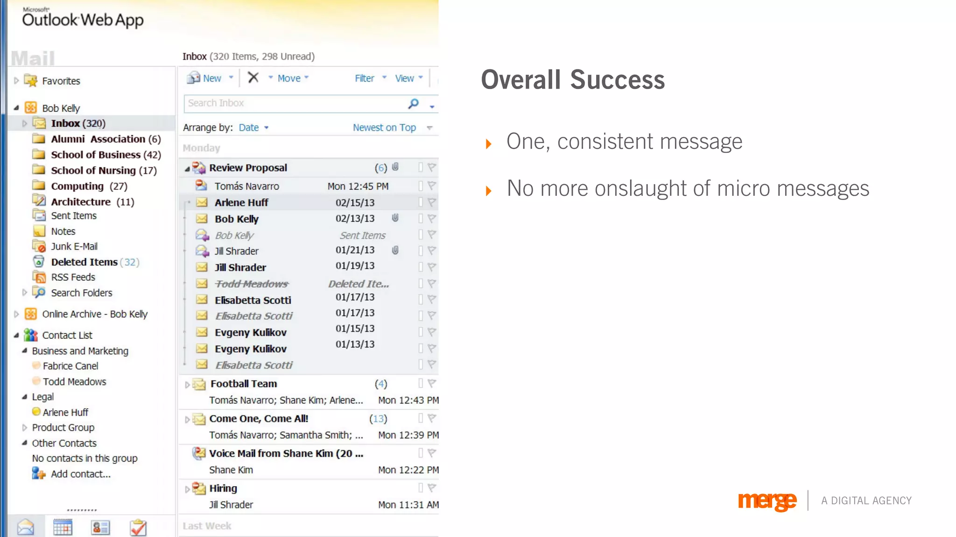Click the Favorites star folder icon
Screen dimensions: 956x537
pyautogui.click(x=31, y=81)
